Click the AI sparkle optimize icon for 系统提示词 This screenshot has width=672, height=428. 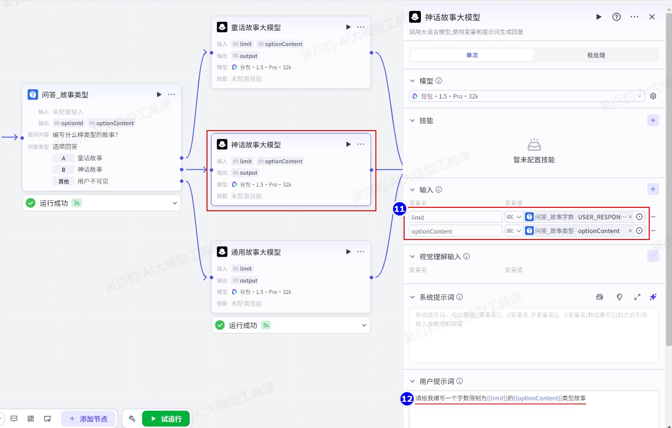pyautogui.click(x=653, y=297)
